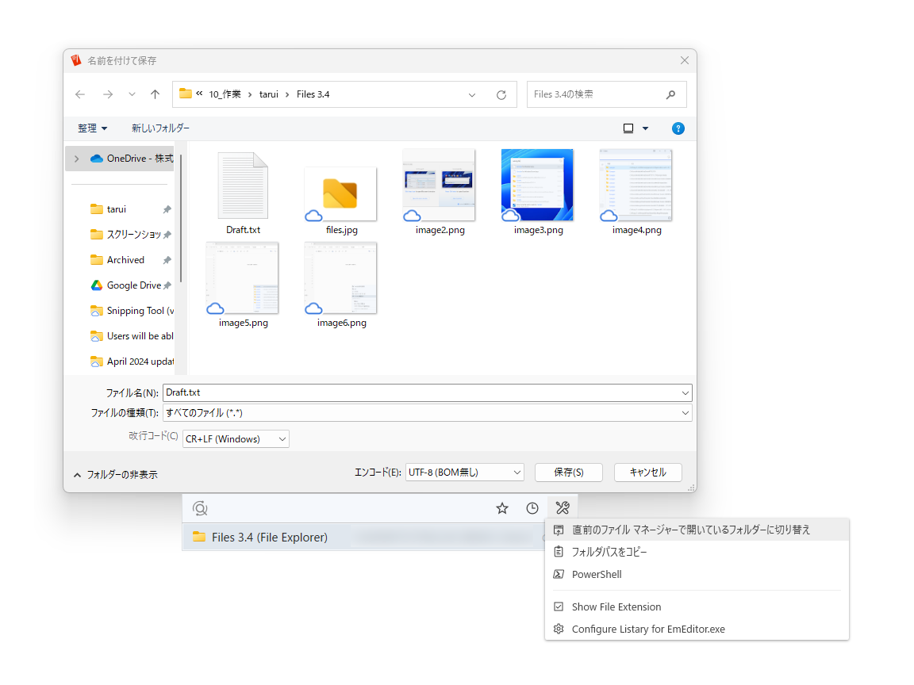Click tarui breadcrumb segment
Viewport: 914px width, 685px height.
click(269, 94)
